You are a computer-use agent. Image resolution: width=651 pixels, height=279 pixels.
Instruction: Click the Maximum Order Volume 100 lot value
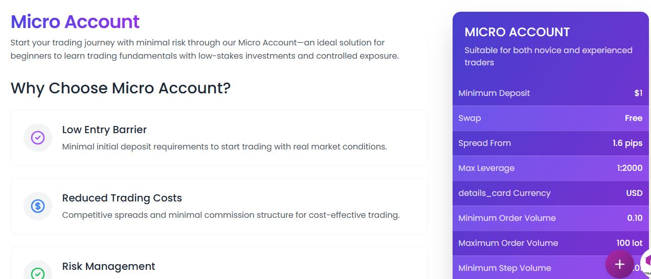click(x=629, y=243)
